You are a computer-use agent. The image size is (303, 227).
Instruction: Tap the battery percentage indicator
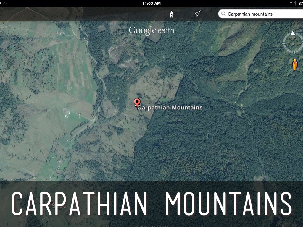[x=300, y=3]
